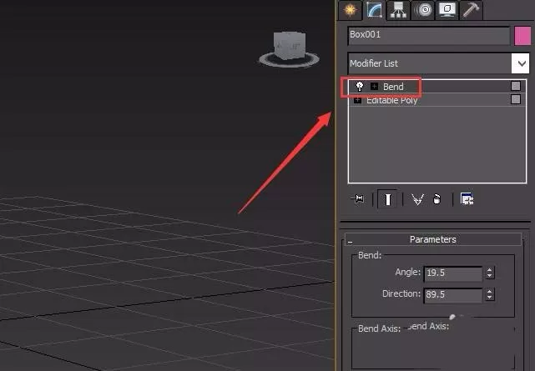The width and height of the screenshot is (535, 371).
Task: Toggle Show End Result button
Action: 387,199
